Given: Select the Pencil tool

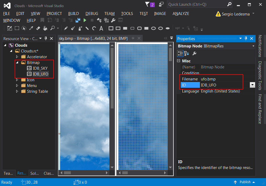Looking at the screenshot, I should (x=66, y=28).
